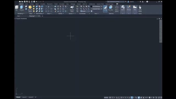
Task: Toggle Snap mode in status bar
Action: point(112,98)
